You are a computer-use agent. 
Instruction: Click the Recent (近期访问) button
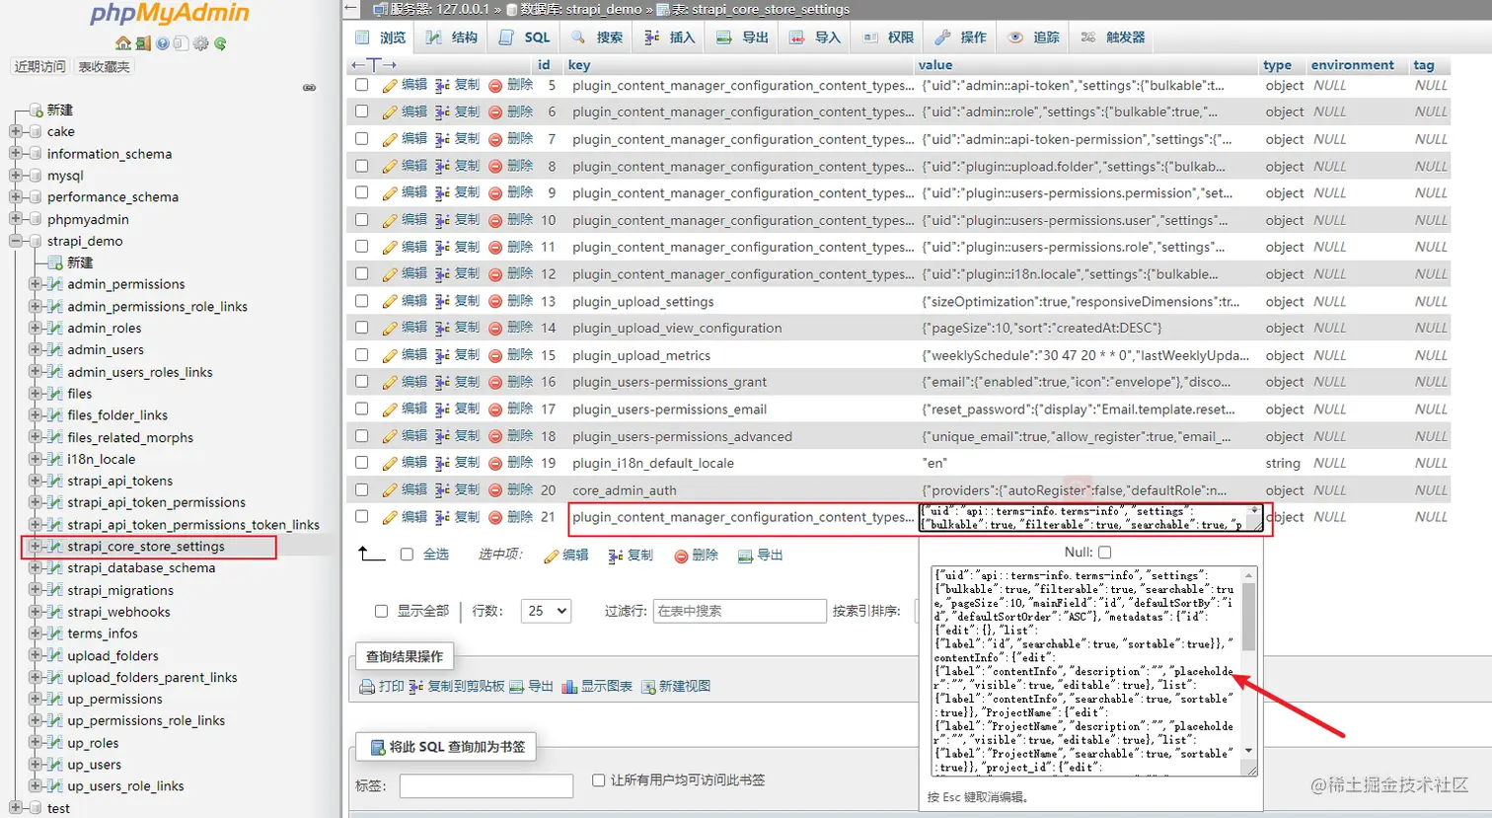point(40,67)
